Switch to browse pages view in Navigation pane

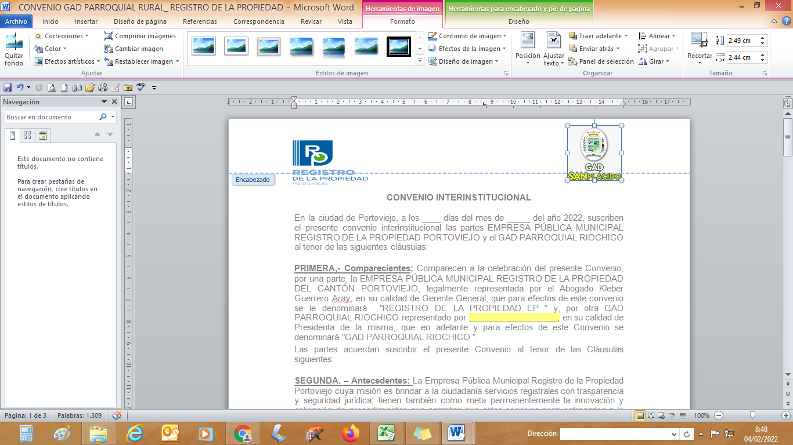[27, 136]
